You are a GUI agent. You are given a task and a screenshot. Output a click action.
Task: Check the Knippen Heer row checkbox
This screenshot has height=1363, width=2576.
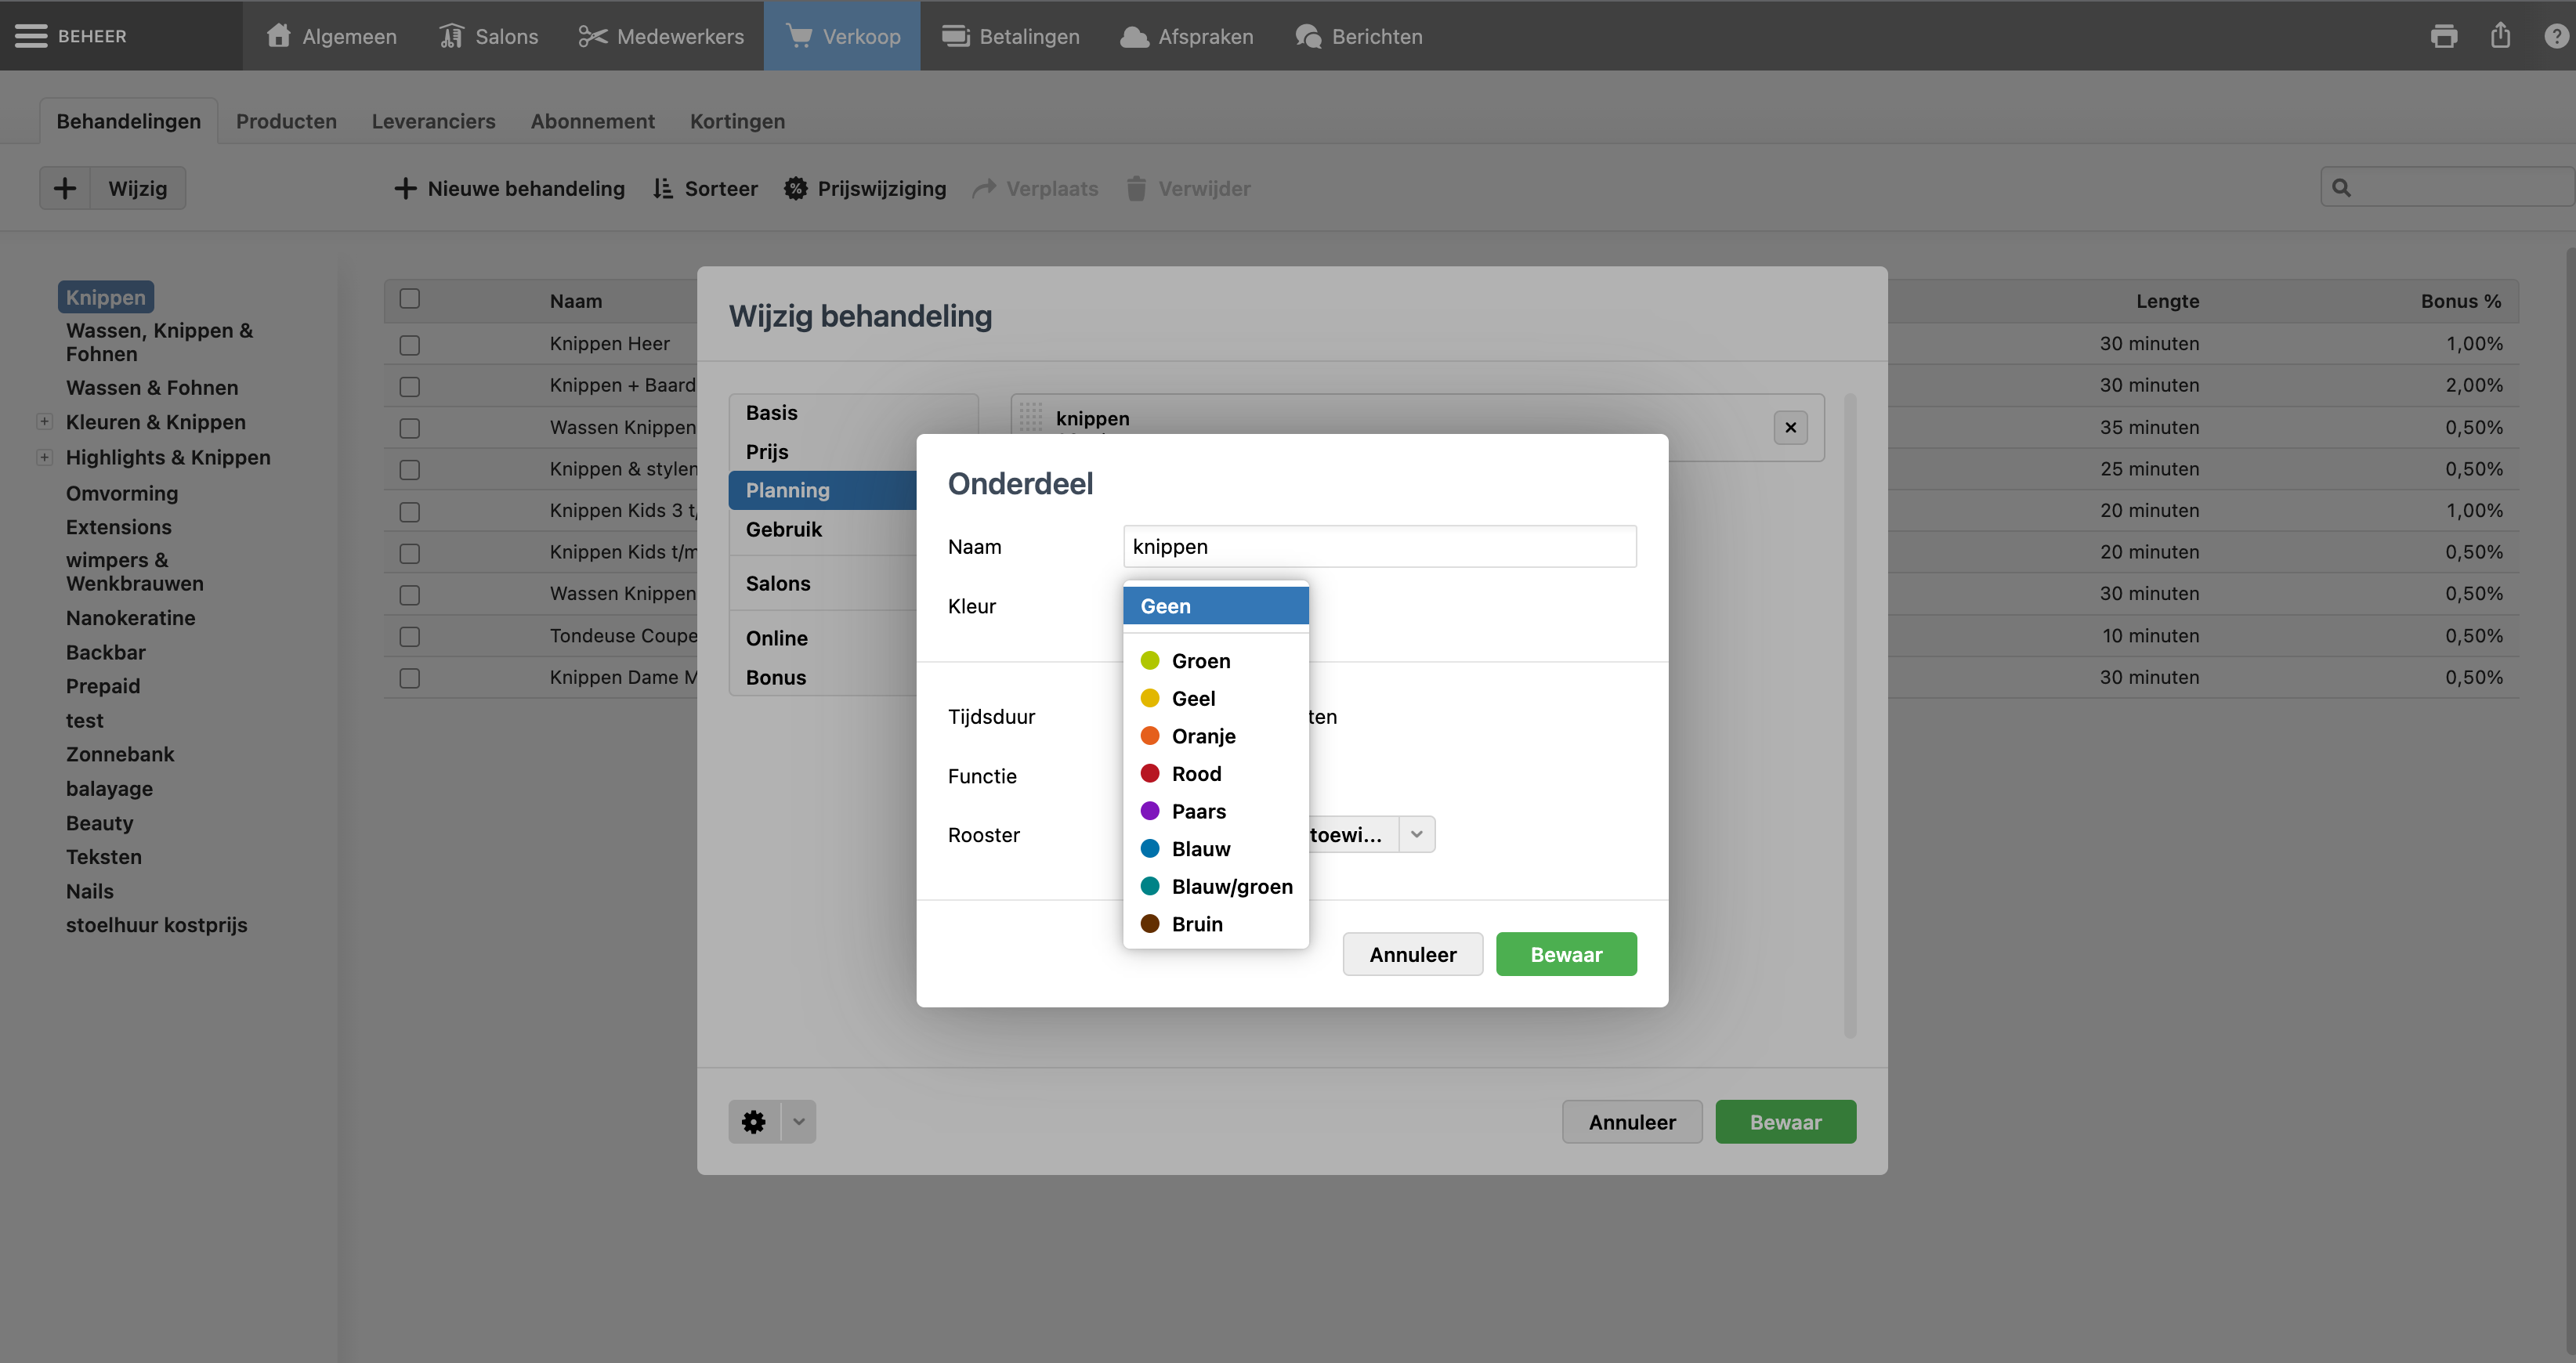tap(409, 344)
